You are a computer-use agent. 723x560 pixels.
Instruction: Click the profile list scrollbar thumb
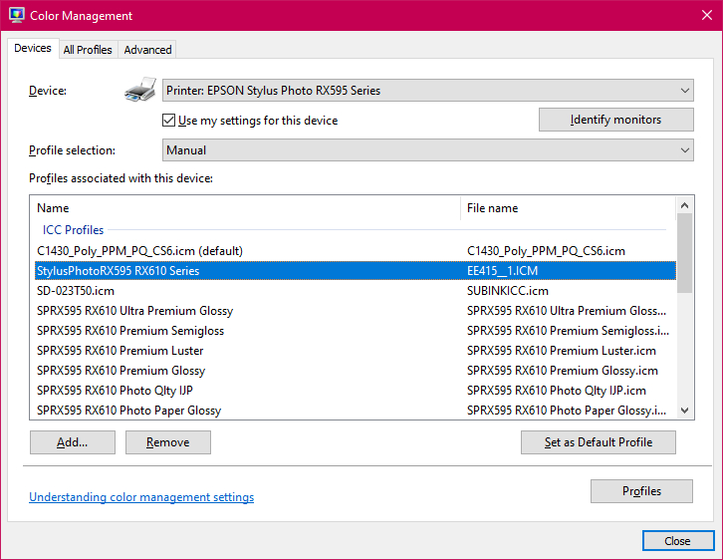tap(685, 253)
